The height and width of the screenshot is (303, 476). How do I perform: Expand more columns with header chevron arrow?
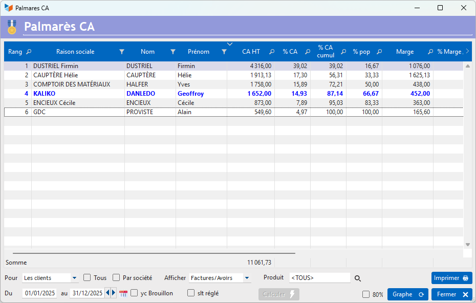point(466,52)
